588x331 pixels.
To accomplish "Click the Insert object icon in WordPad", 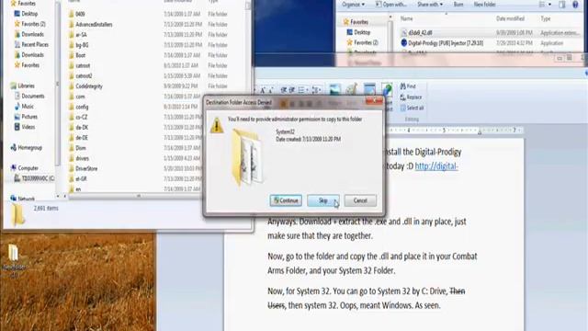I will tap(387, 89).
